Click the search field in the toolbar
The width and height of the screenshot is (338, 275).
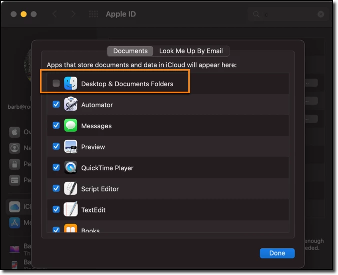[288, 15]
